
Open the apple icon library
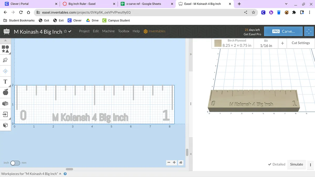click(x=5, y=92)
